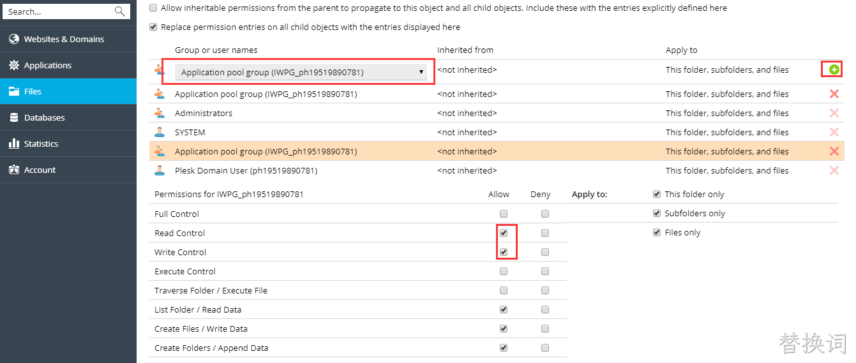Tick Deny for Read Control

(x=545, y=233)
